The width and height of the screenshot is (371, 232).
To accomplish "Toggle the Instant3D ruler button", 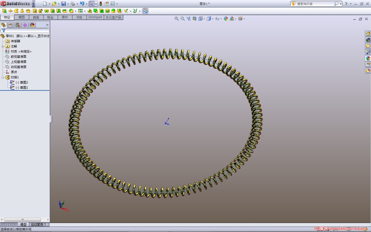I will [x=146, y=11].
